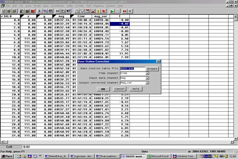Image resolution: width=238 pixels, height=159 pixels.
Task: Expand the Time channel dropdown
Action: (x=147, y=73)
